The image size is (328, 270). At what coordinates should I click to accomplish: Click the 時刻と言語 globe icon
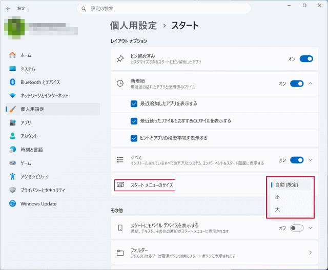pyautogui.click(x=12, y=149)
